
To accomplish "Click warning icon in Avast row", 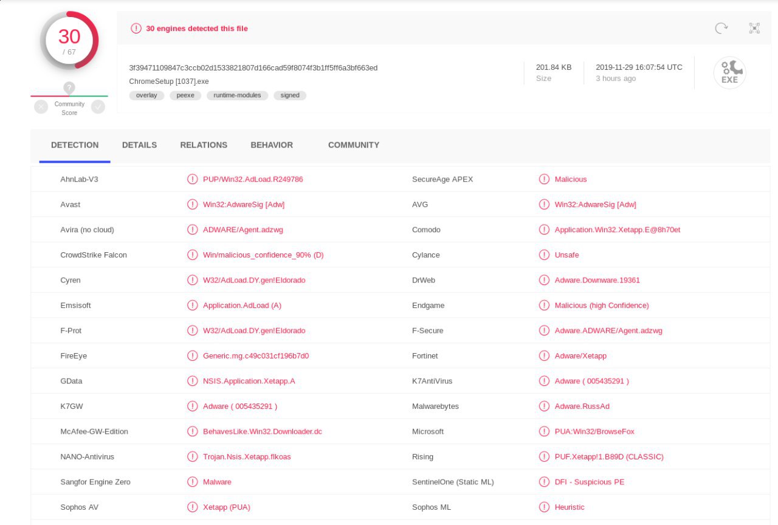I will (x=192, y=205).
